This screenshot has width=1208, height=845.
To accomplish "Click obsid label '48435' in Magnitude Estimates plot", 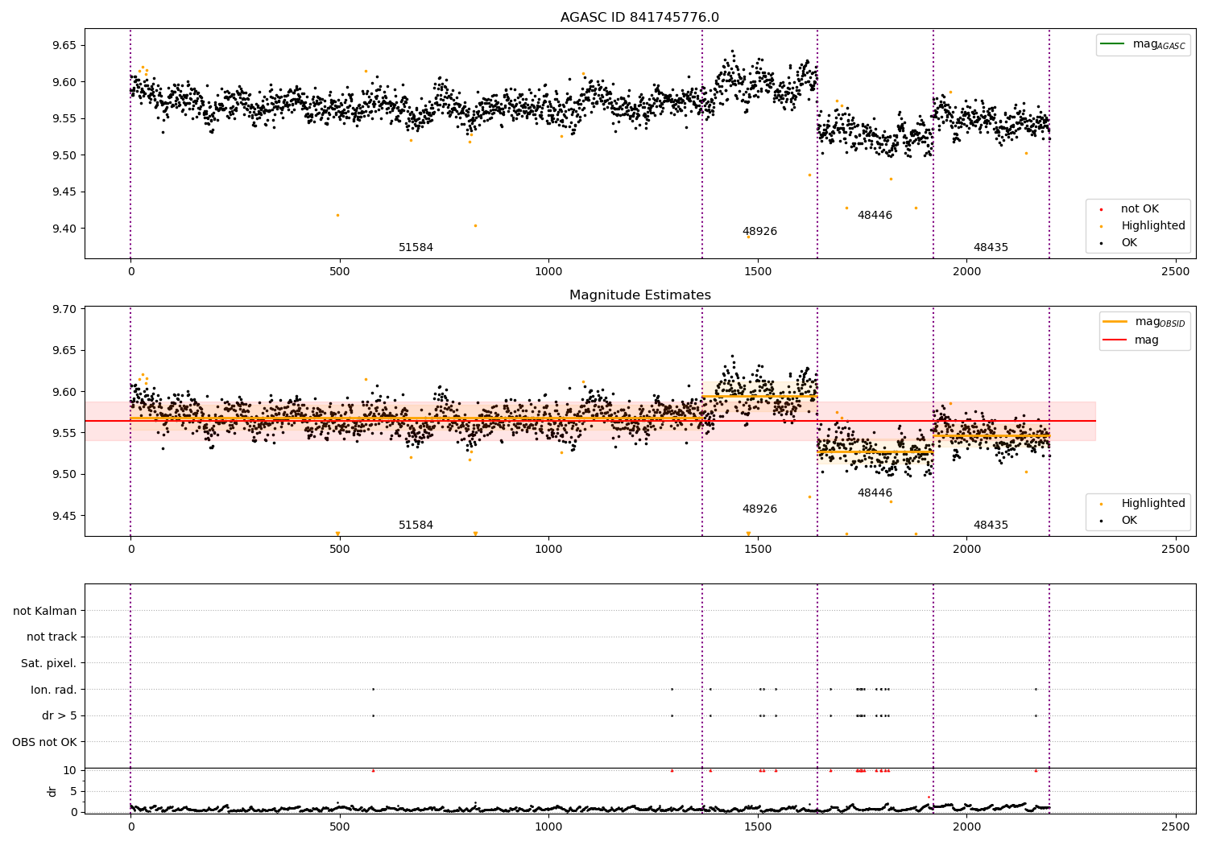I will click(991, 526).
